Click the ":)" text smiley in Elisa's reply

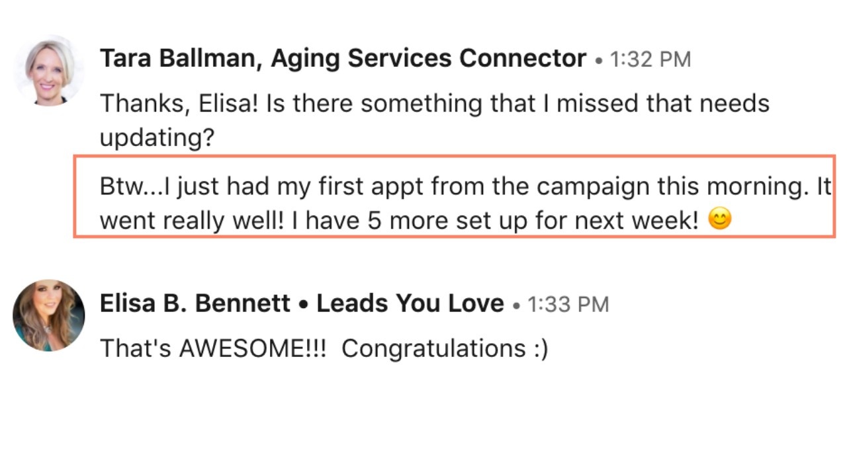pyautogui.click(x=540, y=348)
